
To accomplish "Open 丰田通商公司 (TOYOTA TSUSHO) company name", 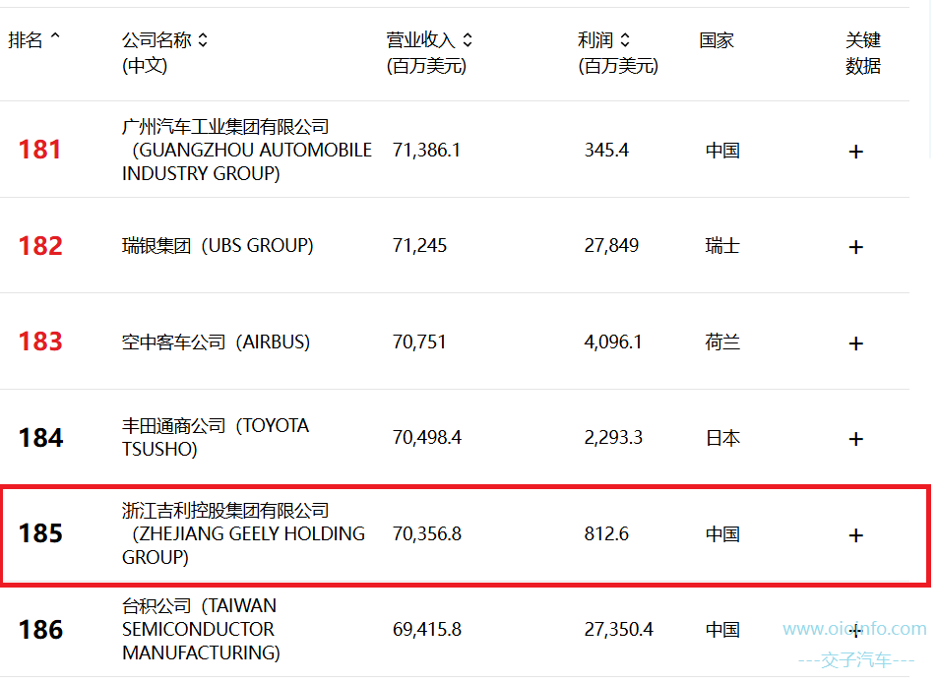I will pyautogui.click(x=216, y=437).
